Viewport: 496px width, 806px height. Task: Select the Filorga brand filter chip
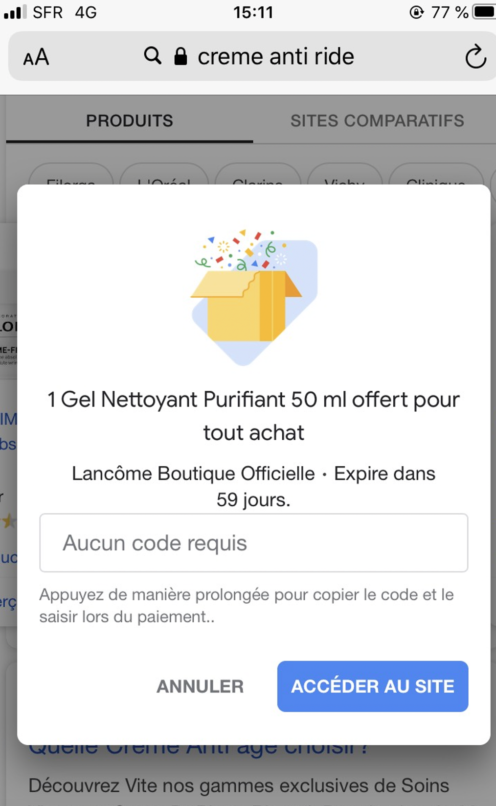(x=71, y=177)
